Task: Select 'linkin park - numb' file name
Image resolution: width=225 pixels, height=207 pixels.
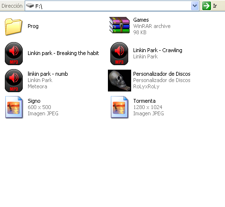Action: (x=48, y=74)
